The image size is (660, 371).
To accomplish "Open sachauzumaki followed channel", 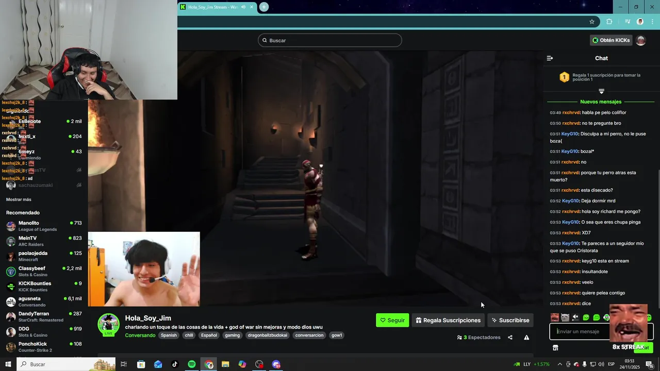I will coord(44,185).
